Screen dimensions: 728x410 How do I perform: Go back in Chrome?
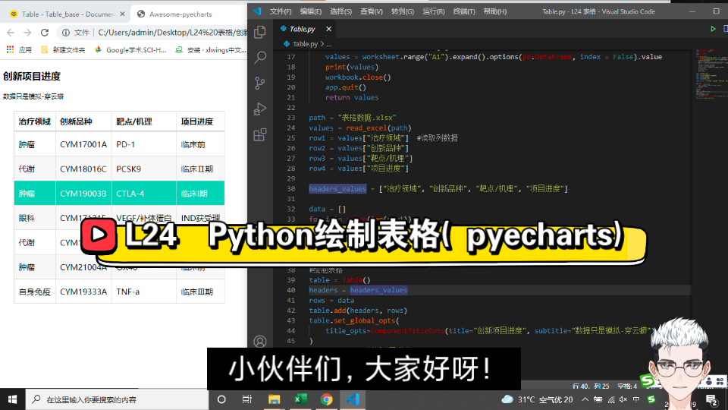click(x=10, y=32)
